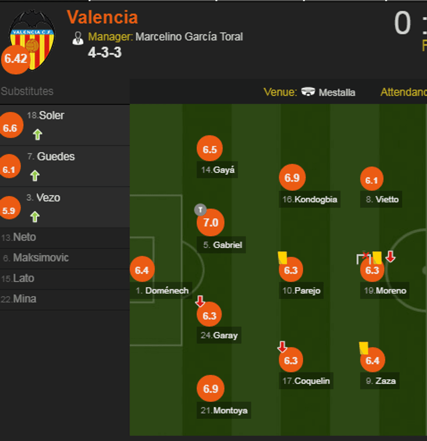427x441 pixels.
Task: Select substitute Neto from the bench
Action: point(24,238)
